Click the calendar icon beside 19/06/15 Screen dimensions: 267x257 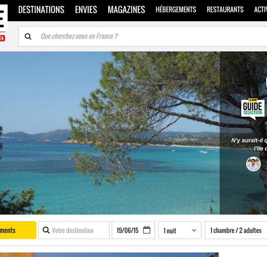[146, 230]
